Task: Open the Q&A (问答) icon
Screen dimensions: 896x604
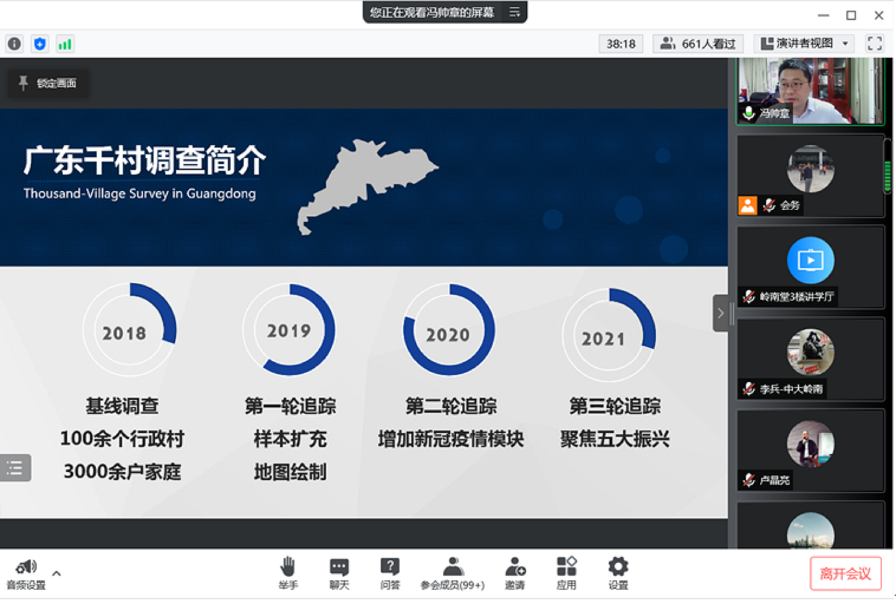Action: click(390, 567)
